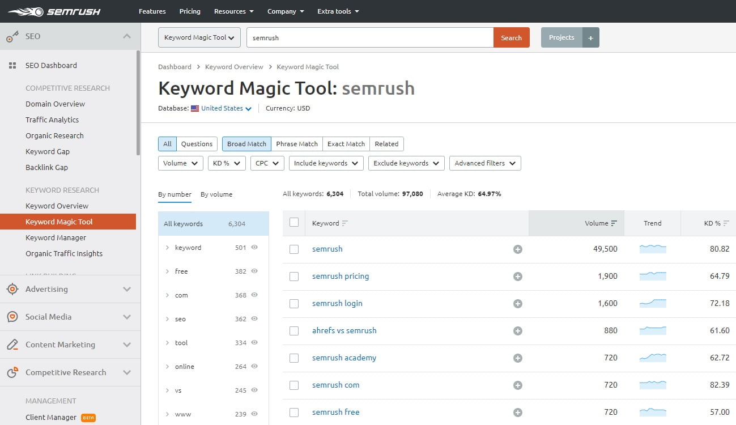736x425 pixels.
Task: Select 'All keywords' group row
Action: coord(214,224)
